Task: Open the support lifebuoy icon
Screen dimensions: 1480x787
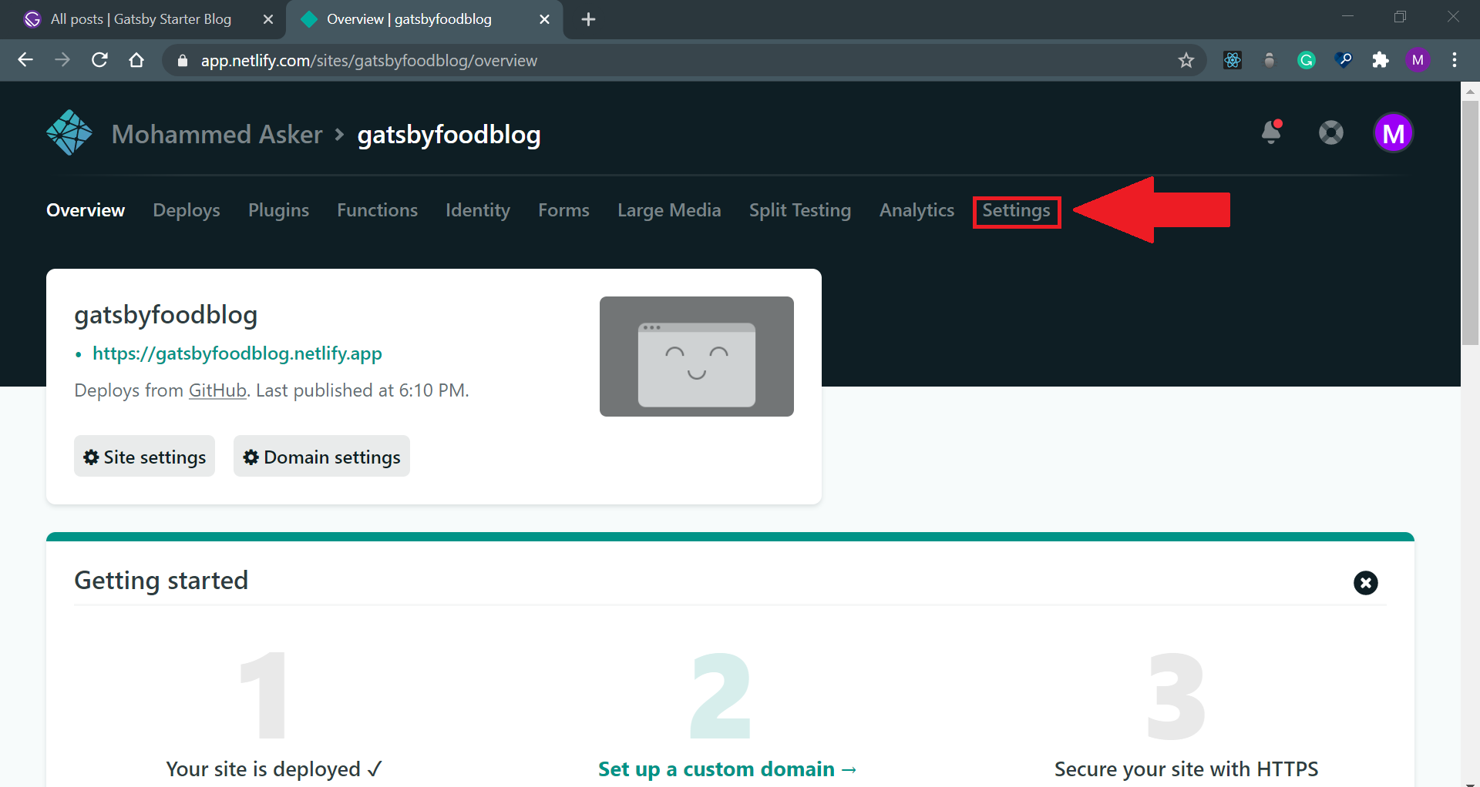Action: coord(1331,133)
